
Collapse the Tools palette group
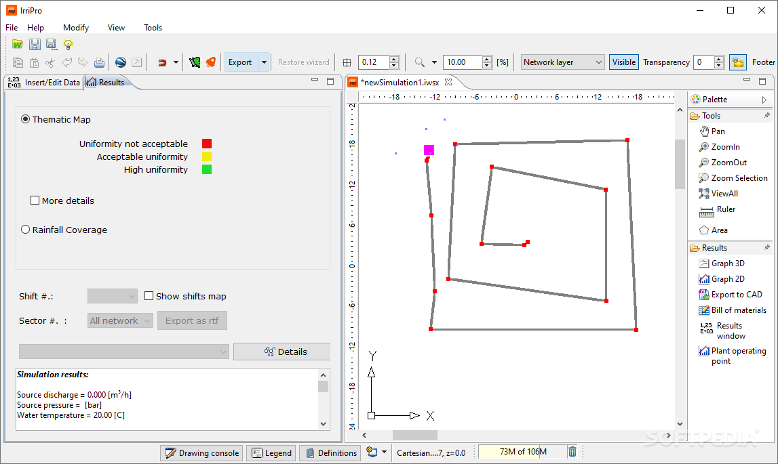click(729, 116)
